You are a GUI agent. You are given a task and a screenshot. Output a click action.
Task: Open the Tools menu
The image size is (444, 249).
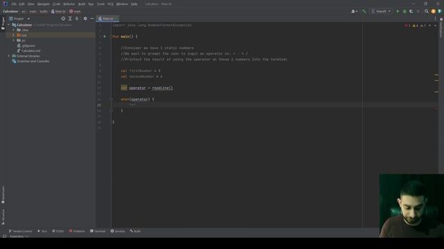(x=101, y=4)
